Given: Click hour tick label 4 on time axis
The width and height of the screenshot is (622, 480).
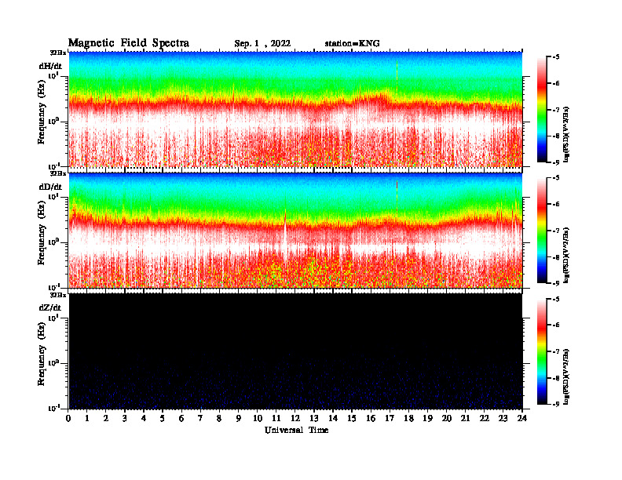Looking at the screenshot, I should point(144,418).
